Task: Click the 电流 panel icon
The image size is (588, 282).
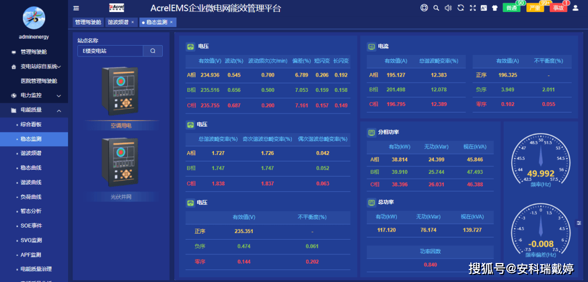Action: point(371,47)
